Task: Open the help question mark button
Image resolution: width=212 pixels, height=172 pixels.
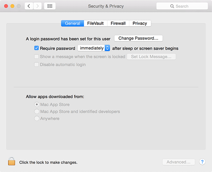Action: (202, 162)
